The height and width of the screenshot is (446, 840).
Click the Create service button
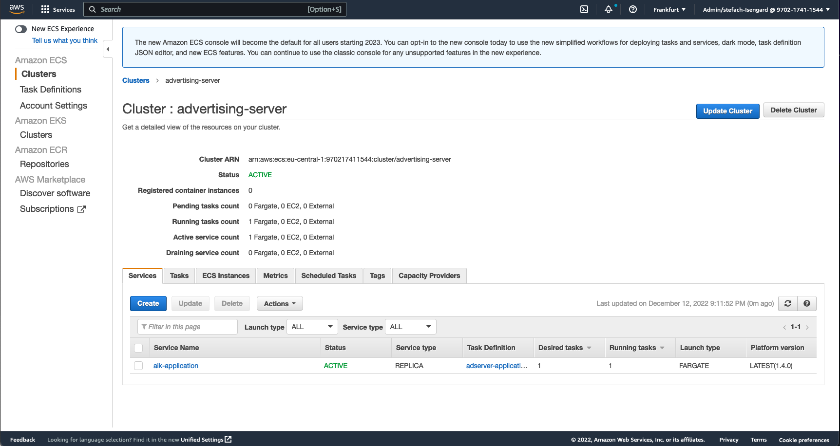[x=148, y=303]
